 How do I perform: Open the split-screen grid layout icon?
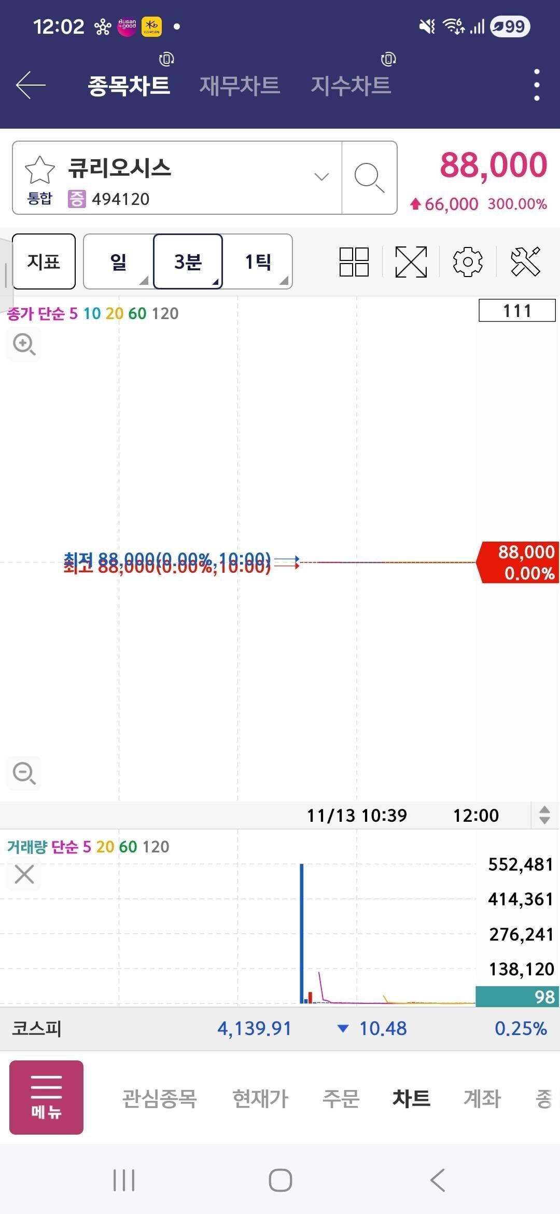point(354,261)
